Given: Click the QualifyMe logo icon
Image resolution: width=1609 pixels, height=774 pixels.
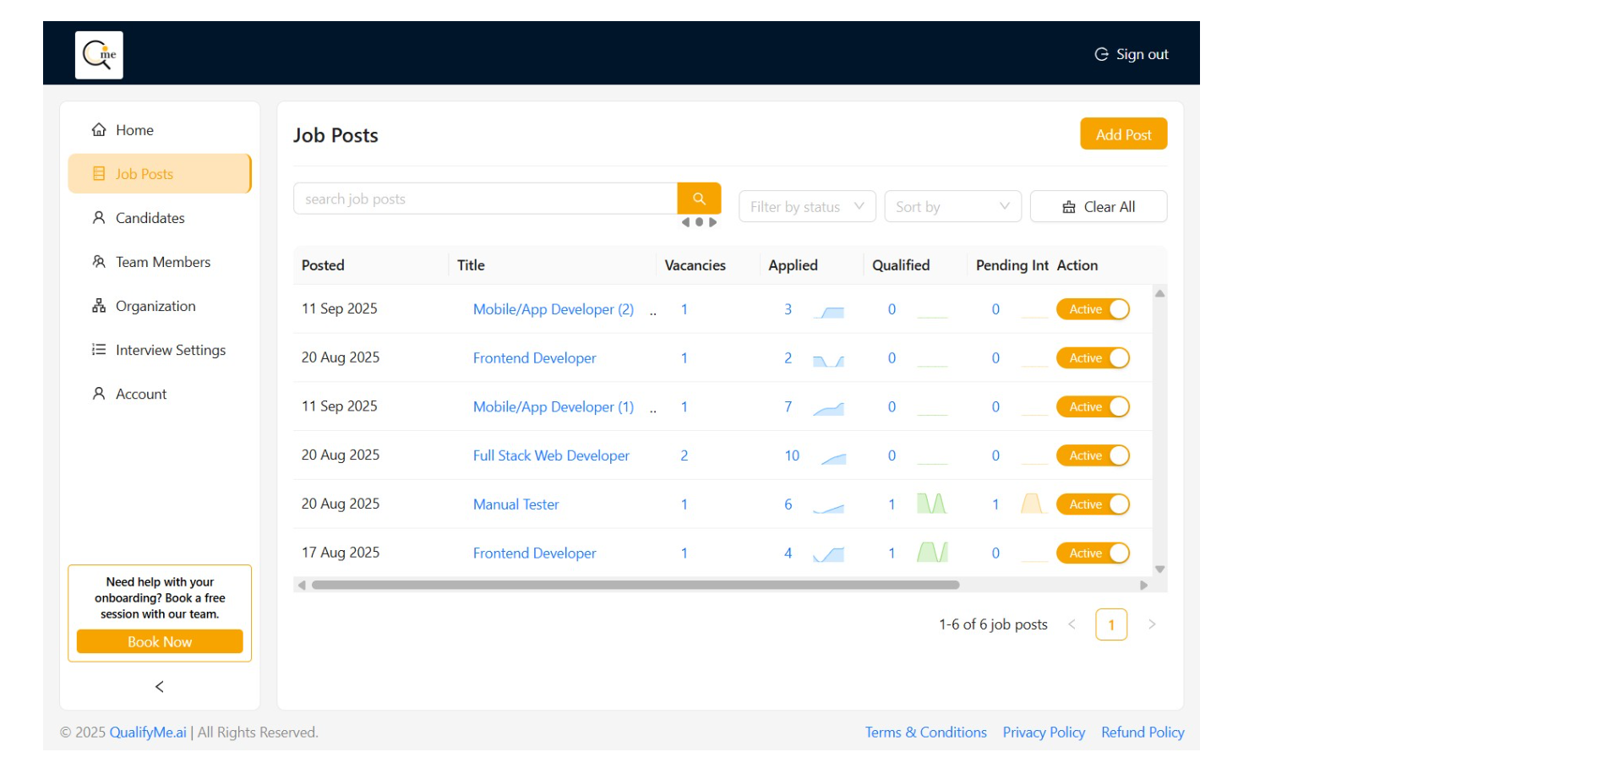Looking at the screenshot, I should (x=99, y=55).
